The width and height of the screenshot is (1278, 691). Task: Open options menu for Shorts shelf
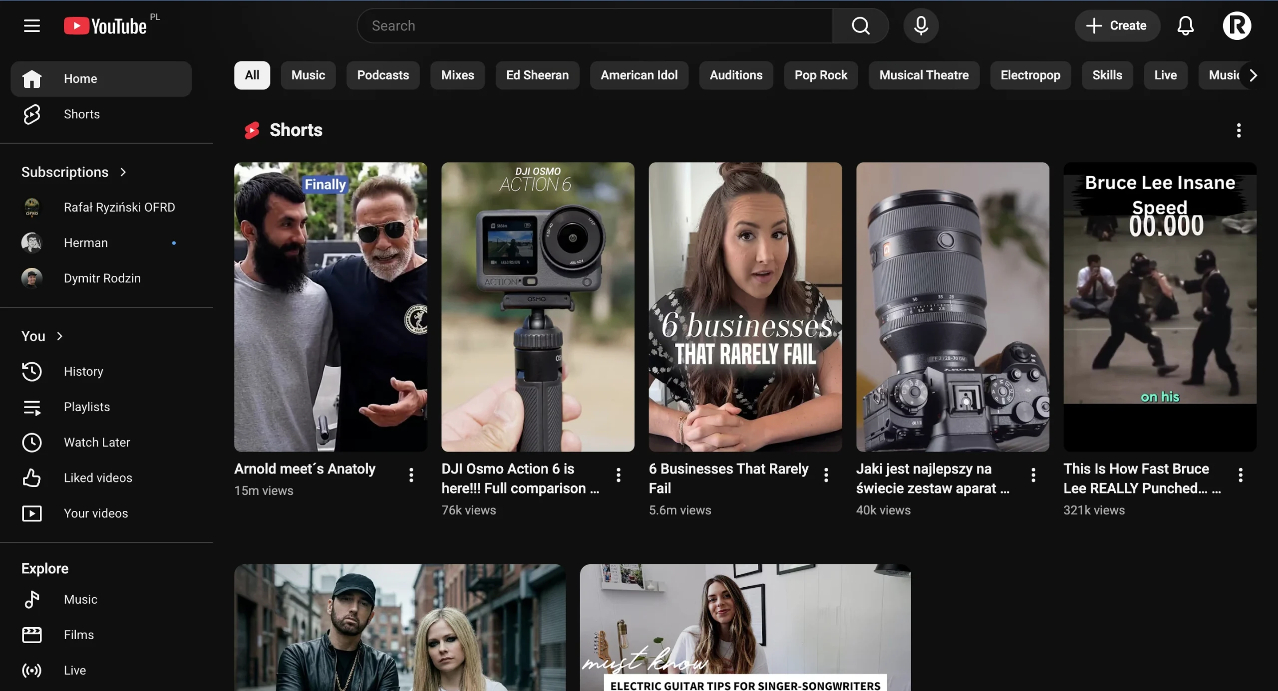pos(1239,130)
